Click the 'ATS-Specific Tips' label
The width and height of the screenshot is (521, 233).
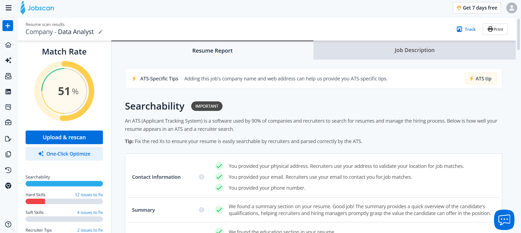[x=159, y=78]
